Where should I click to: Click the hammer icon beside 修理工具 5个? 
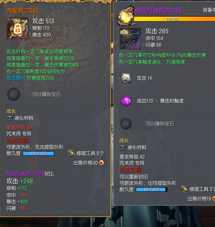pyautogui.click(x=71, y=153)
